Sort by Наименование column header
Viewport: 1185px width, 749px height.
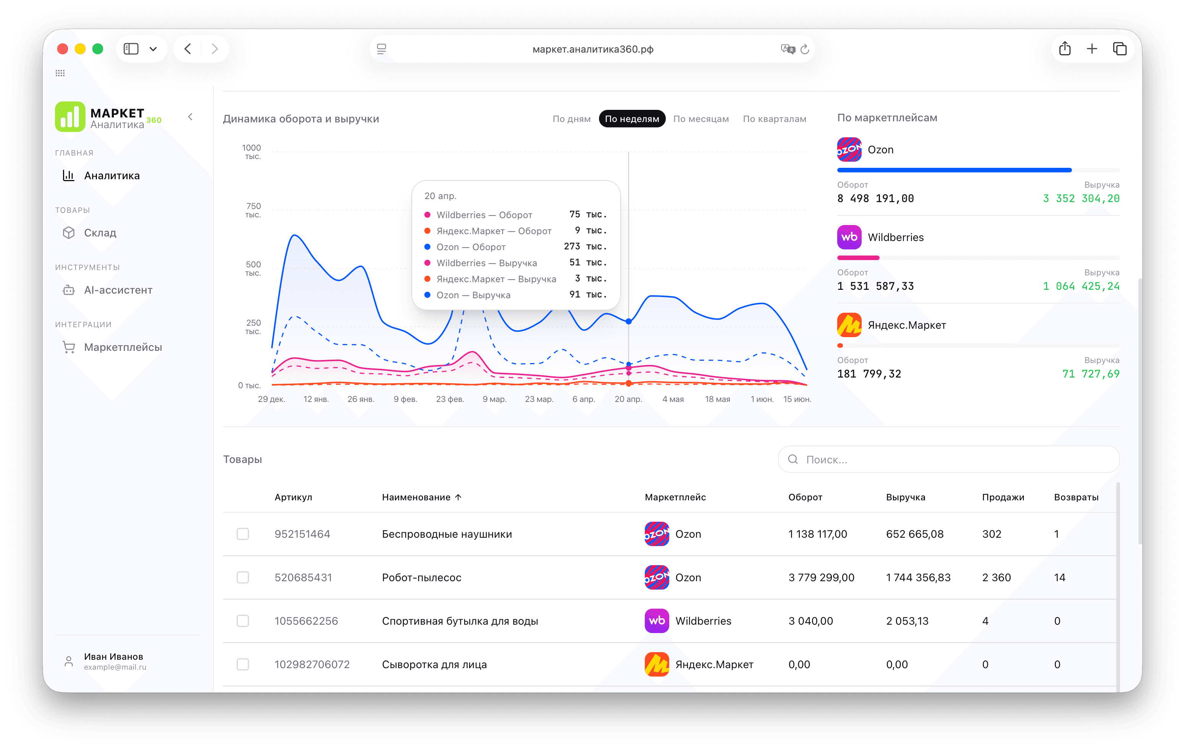point(422,497)
